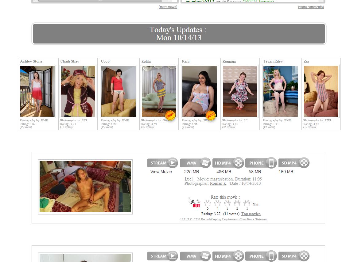Open the Coco gallery thumbnail
The width and height of the screenshot is (346, 262).
[118, 91]
